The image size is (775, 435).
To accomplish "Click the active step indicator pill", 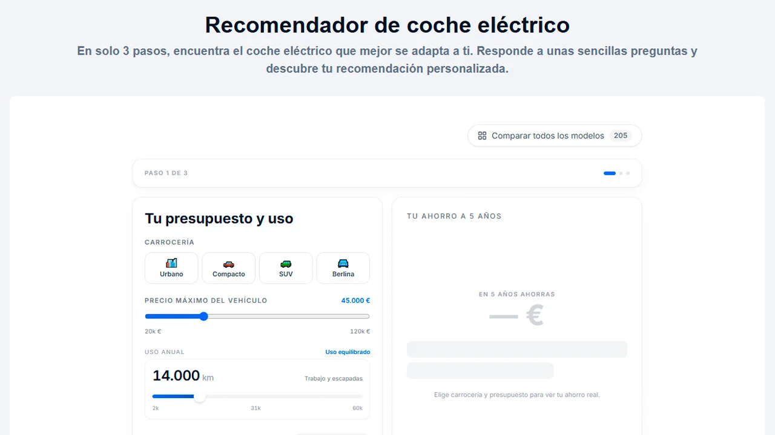I will 610,173.
